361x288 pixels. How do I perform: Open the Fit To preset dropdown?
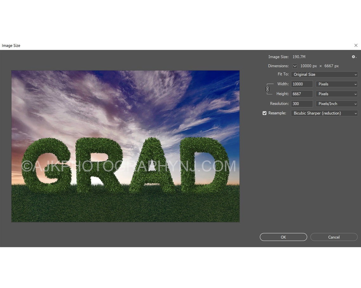click(x=324, y=75)
